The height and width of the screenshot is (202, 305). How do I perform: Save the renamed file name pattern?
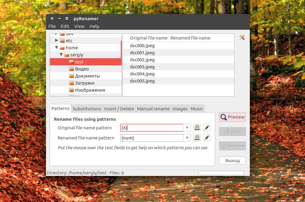pyautogui.click(x=197, y=138)
